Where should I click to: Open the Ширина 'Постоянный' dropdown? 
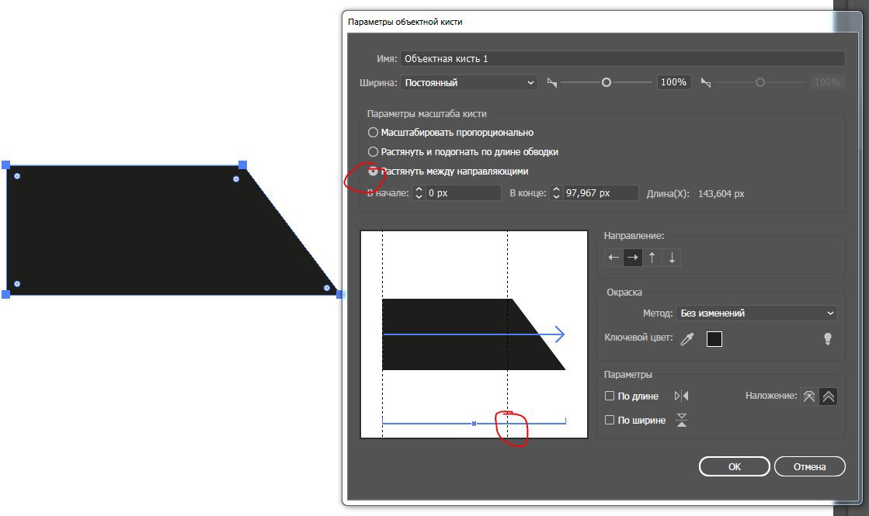click(x=469, y=82)
